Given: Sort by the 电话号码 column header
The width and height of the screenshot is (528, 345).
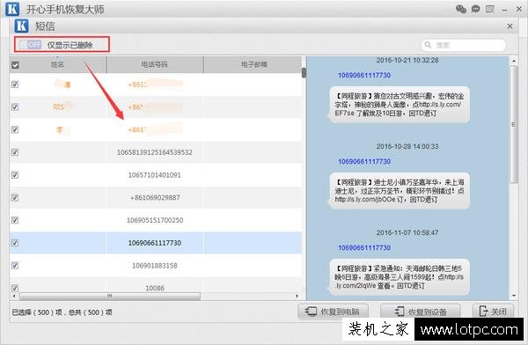Looking at the screenshot, I should (x=155, y=64).
